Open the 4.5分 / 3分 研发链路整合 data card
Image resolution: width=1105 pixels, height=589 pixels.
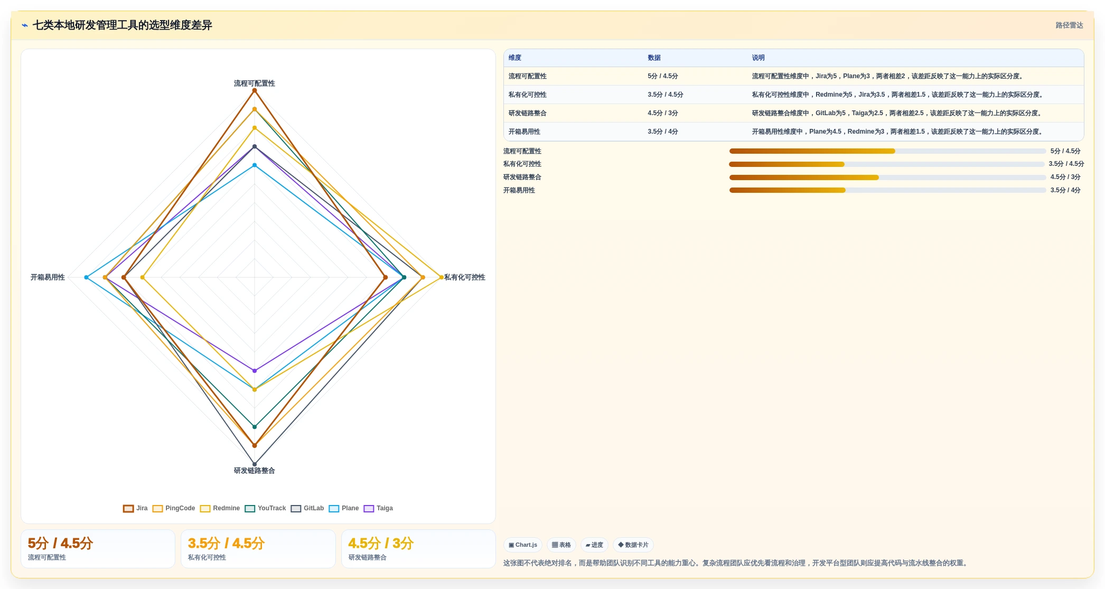[x=418, y=549]
